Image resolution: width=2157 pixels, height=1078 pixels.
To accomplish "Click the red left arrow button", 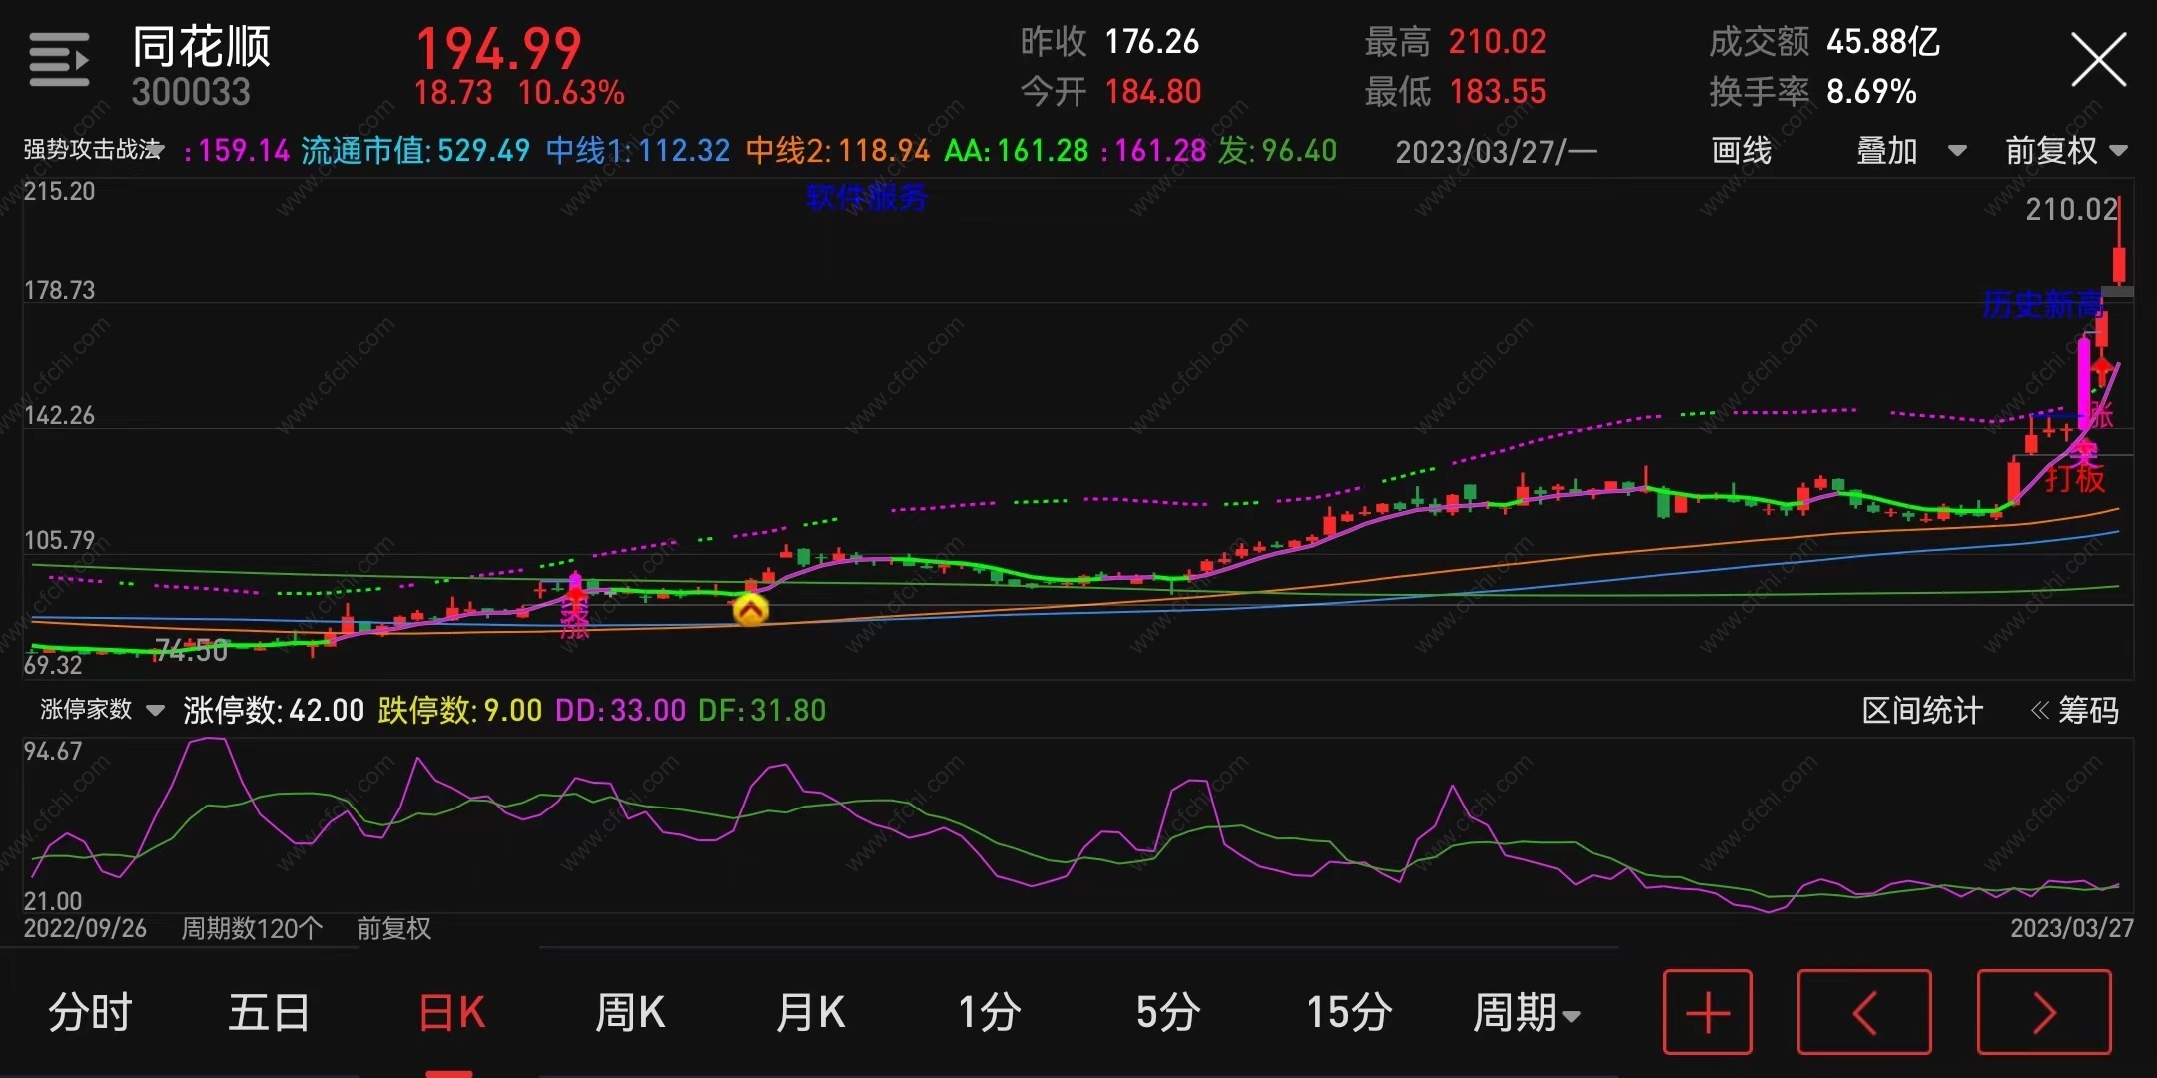I will [1863, 1012].
